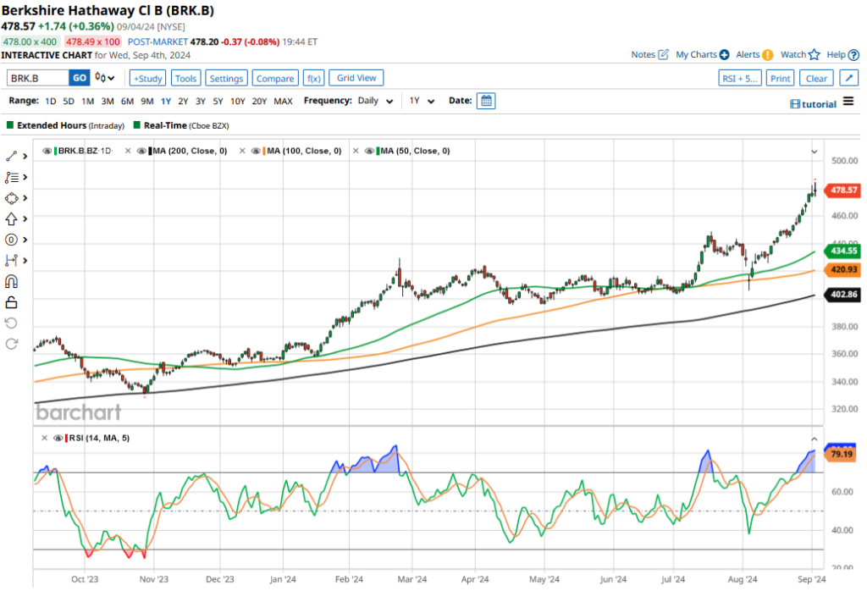Click the Watch star icon

click(x=814, y=54)
